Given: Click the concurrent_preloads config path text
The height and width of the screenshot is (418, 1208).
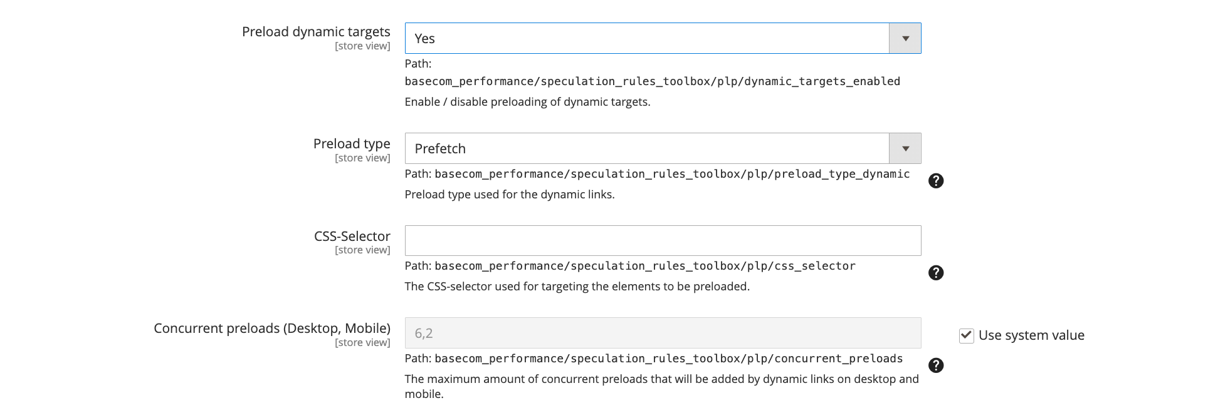Looking at the screenshot, I should point(668,359).
